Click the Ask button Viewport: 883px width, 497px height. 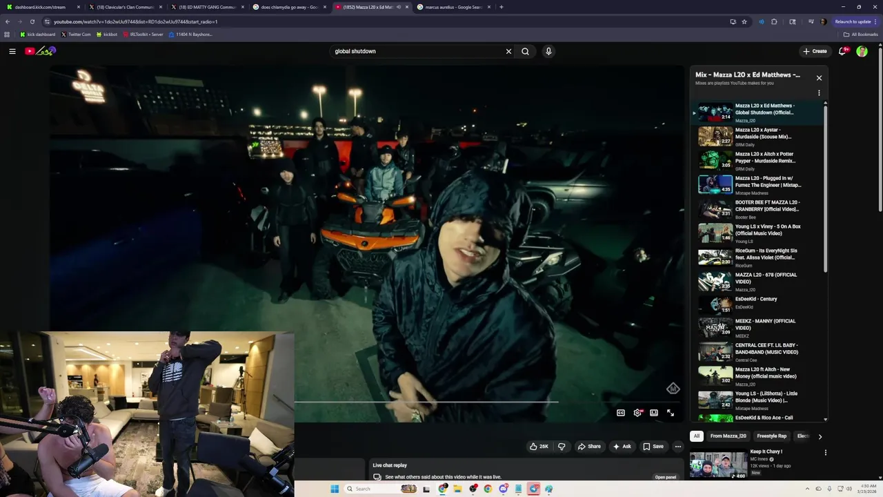622,447
